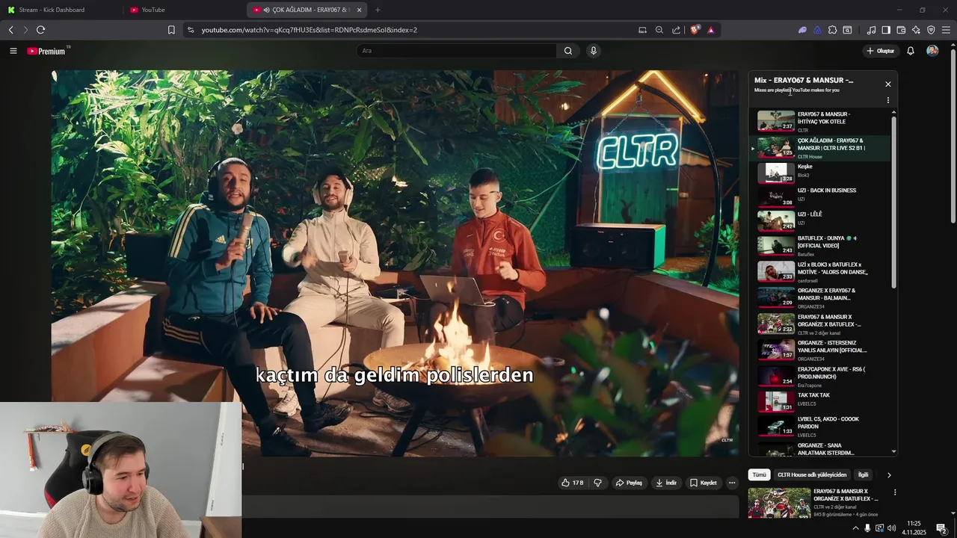
Task: Start voice search with microphone icon
Action: 594,51
